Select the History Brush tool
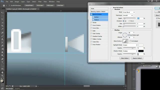 tap(2, 42)
